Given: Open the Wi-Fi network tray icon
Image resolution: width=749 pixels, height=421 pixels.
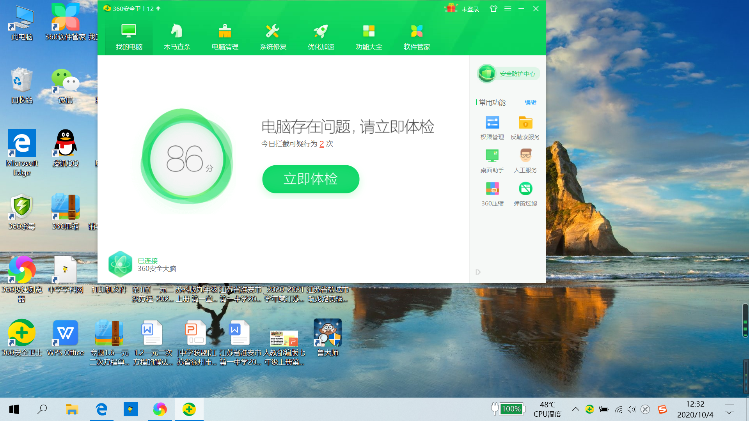Looking at the screenshot, I should pos(618,409).
